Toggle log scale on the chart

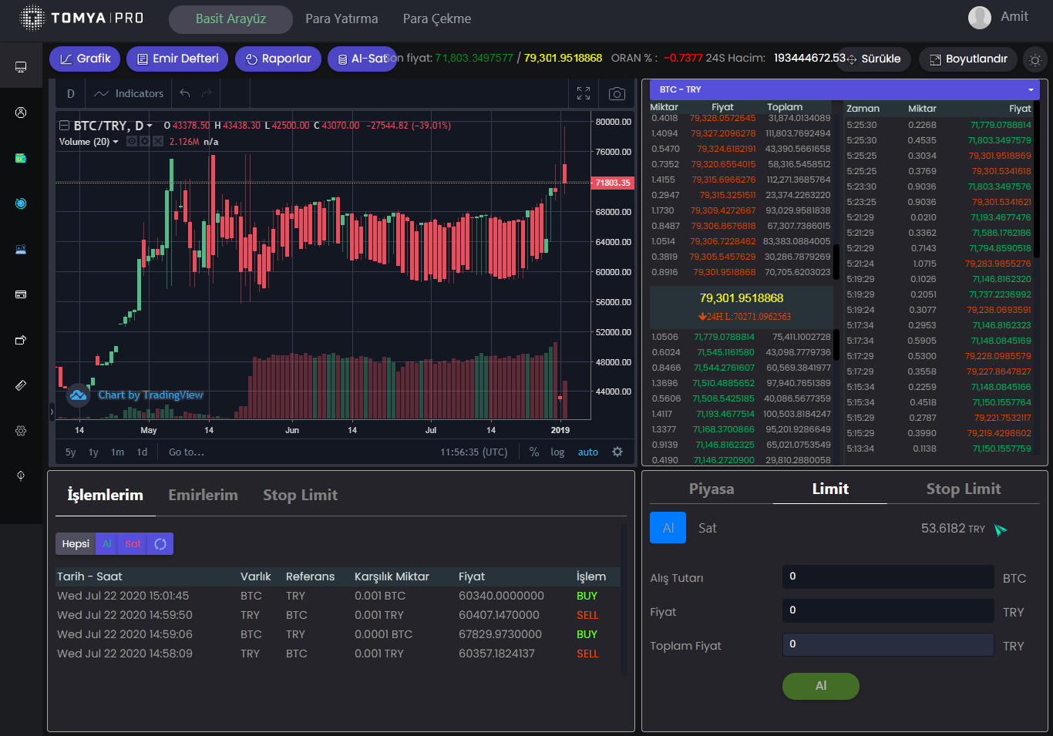click(557, 452)
